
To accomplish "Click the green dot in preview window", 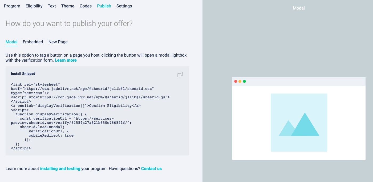I will click(x=244, y=81).
